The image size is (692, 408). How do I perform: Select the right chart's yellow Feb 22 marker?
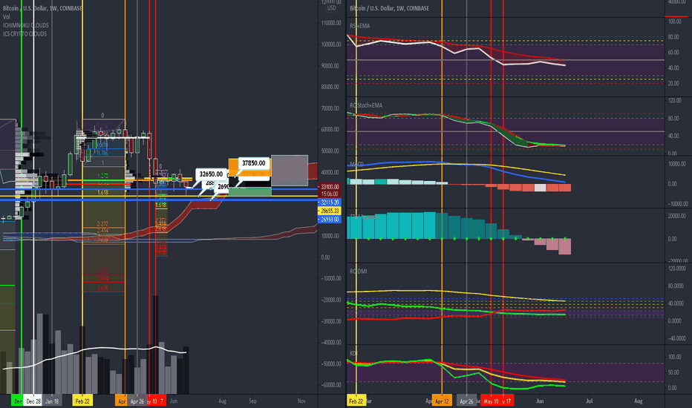click(x=356, y=401)
